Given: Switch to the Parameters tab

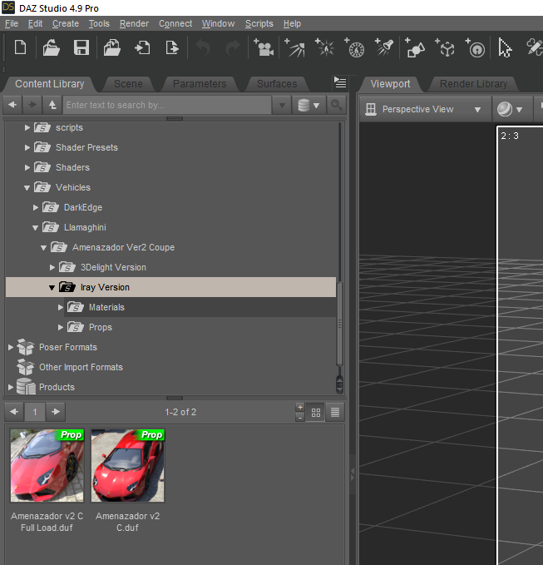Looking at the screenshot, I should click(x=200, y=84).
